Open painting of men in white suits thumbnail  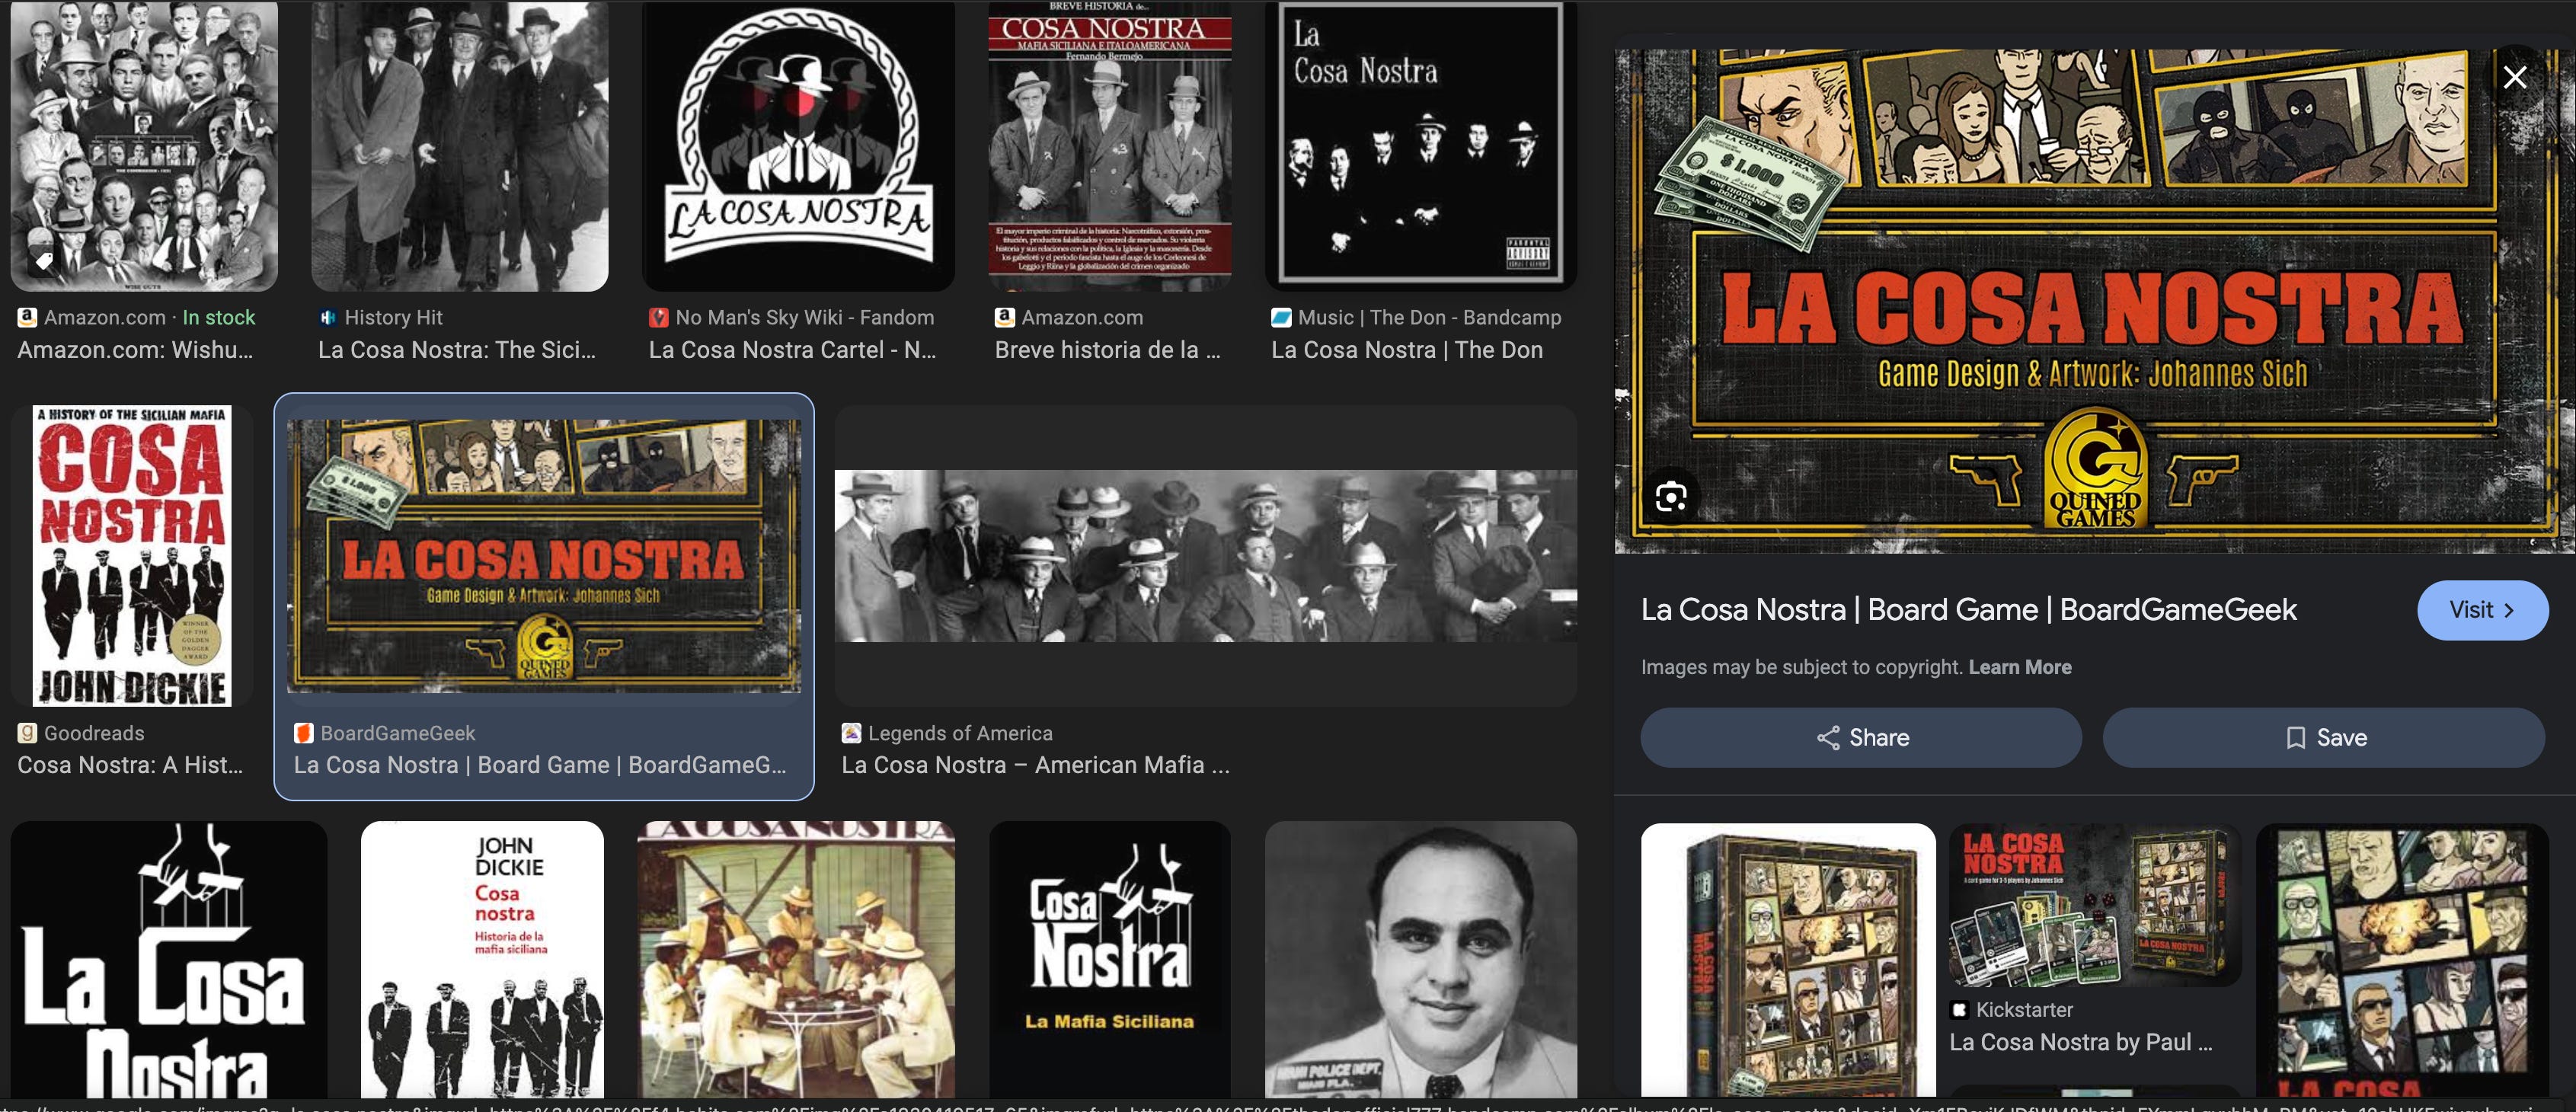796,960
